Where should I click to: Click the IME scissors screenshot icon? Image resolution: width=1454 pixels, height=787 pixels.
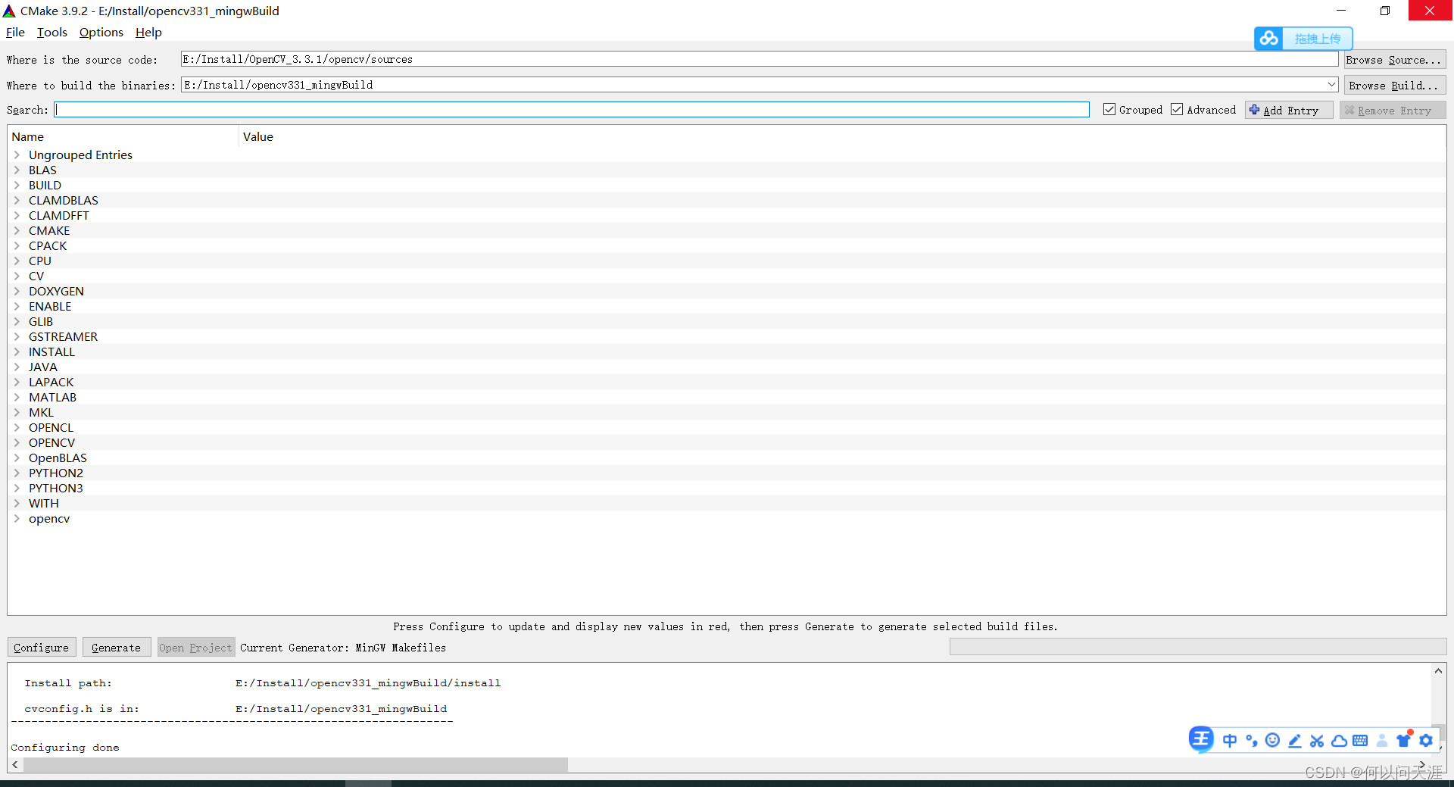coord(1317,740)
